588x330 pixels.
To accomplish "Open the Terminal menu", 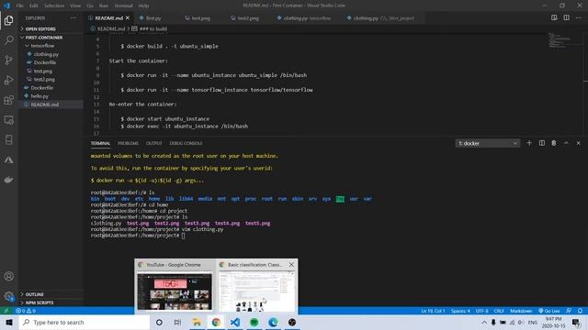I will coord(123,5).
